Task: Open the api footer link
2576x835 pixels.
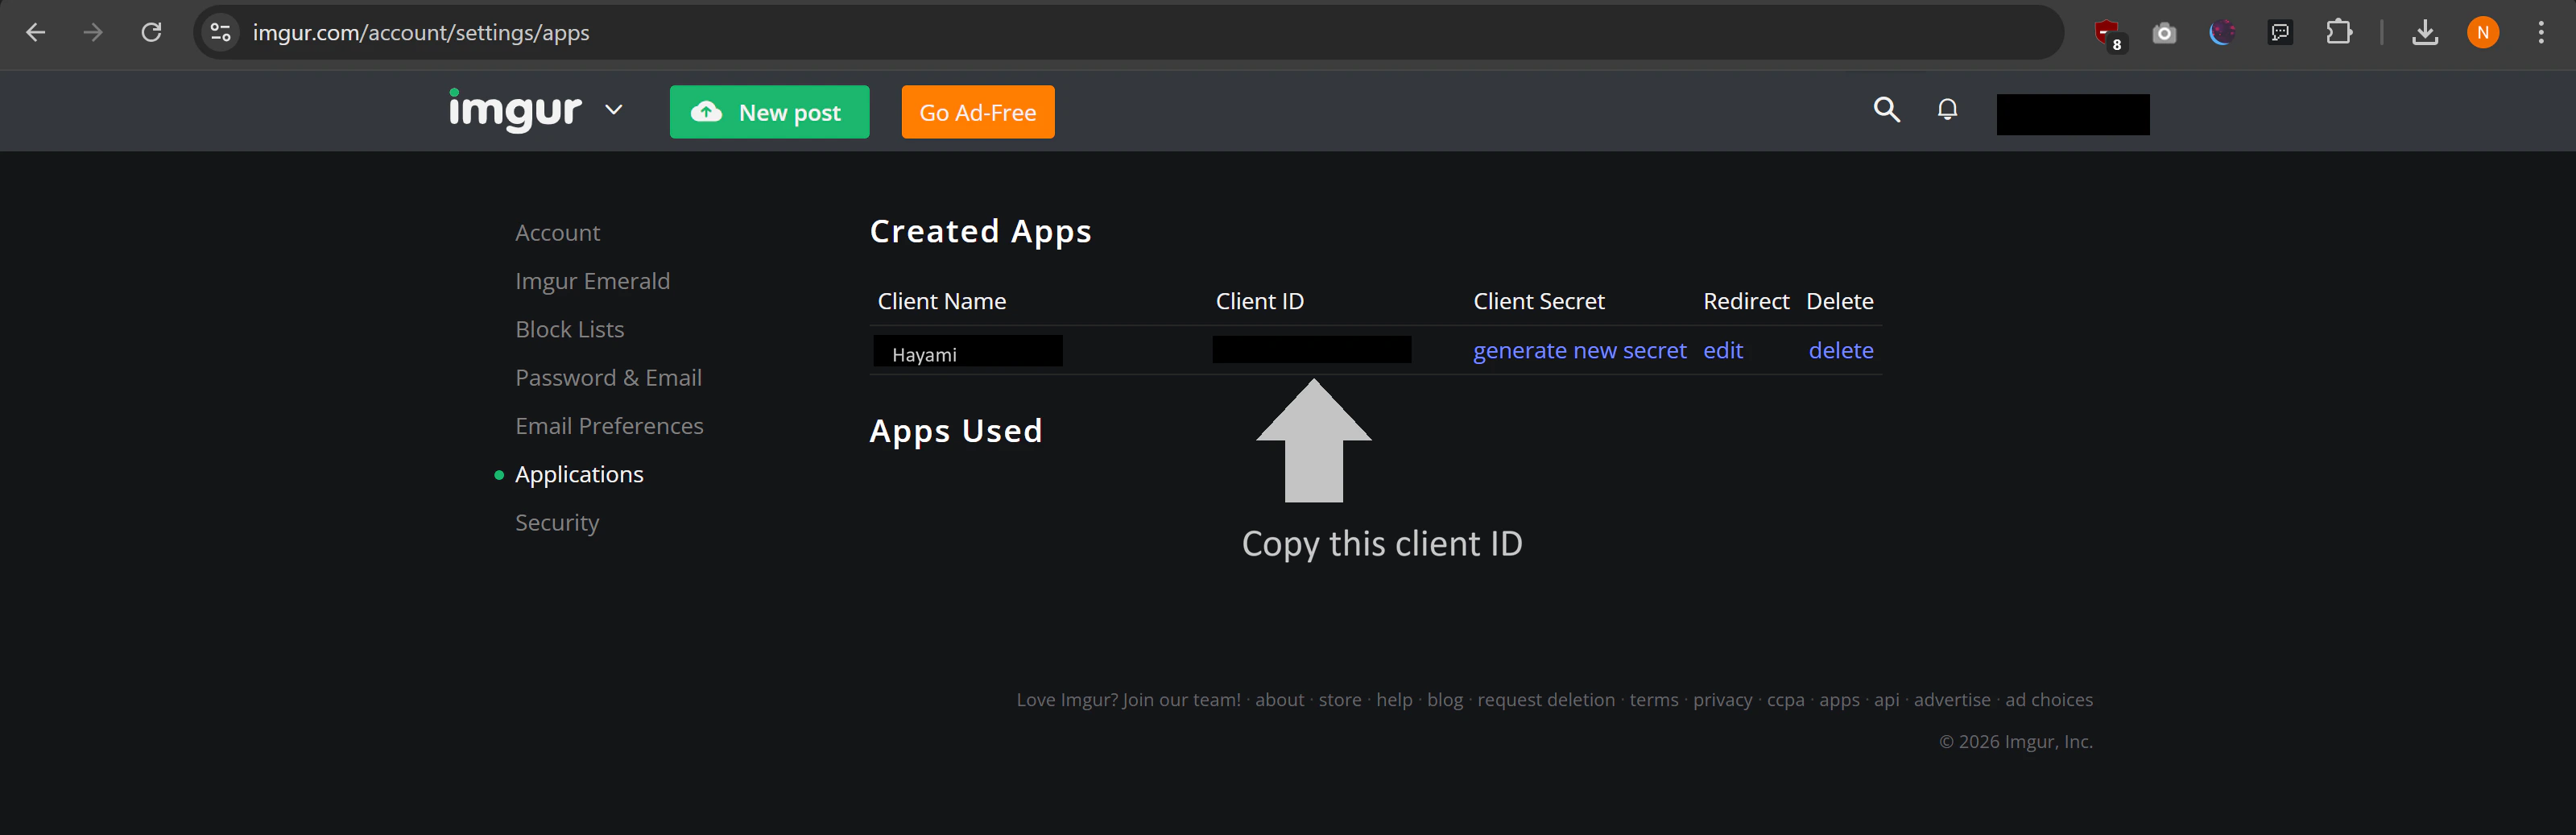Action: point(1886,700)
